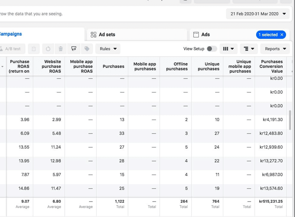Click the conversion value kr13,574.60
295x217 pixels.
tap(271, 188)
